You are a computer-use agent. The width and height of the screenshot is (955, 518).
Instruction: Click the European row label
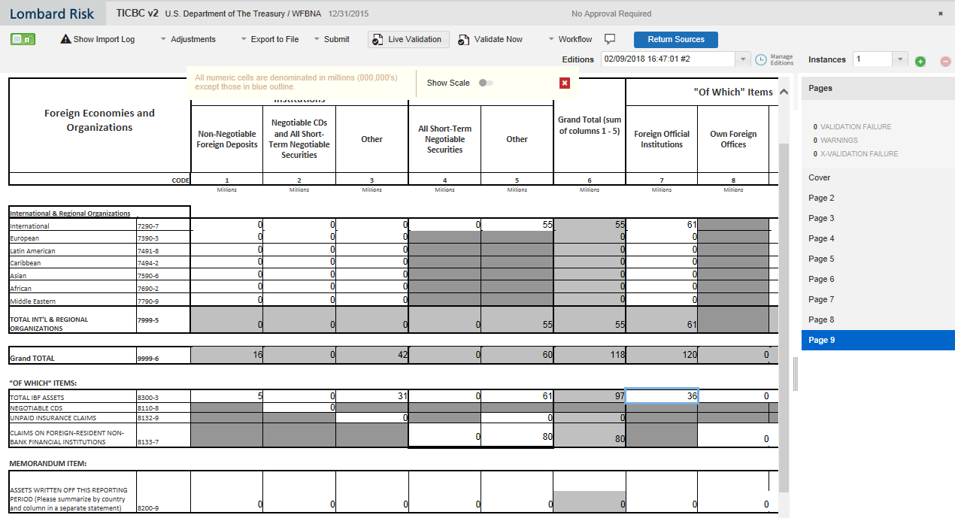click(24, 238)
